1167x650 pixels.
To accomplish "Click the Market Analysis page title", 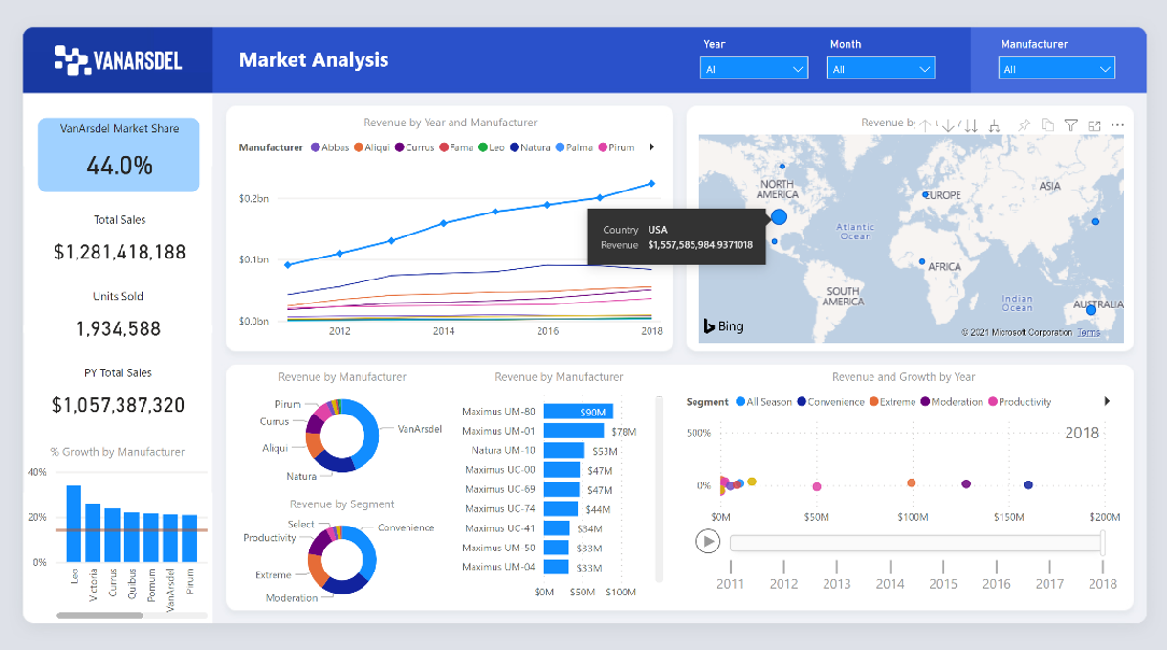I will tap(314, 60).
